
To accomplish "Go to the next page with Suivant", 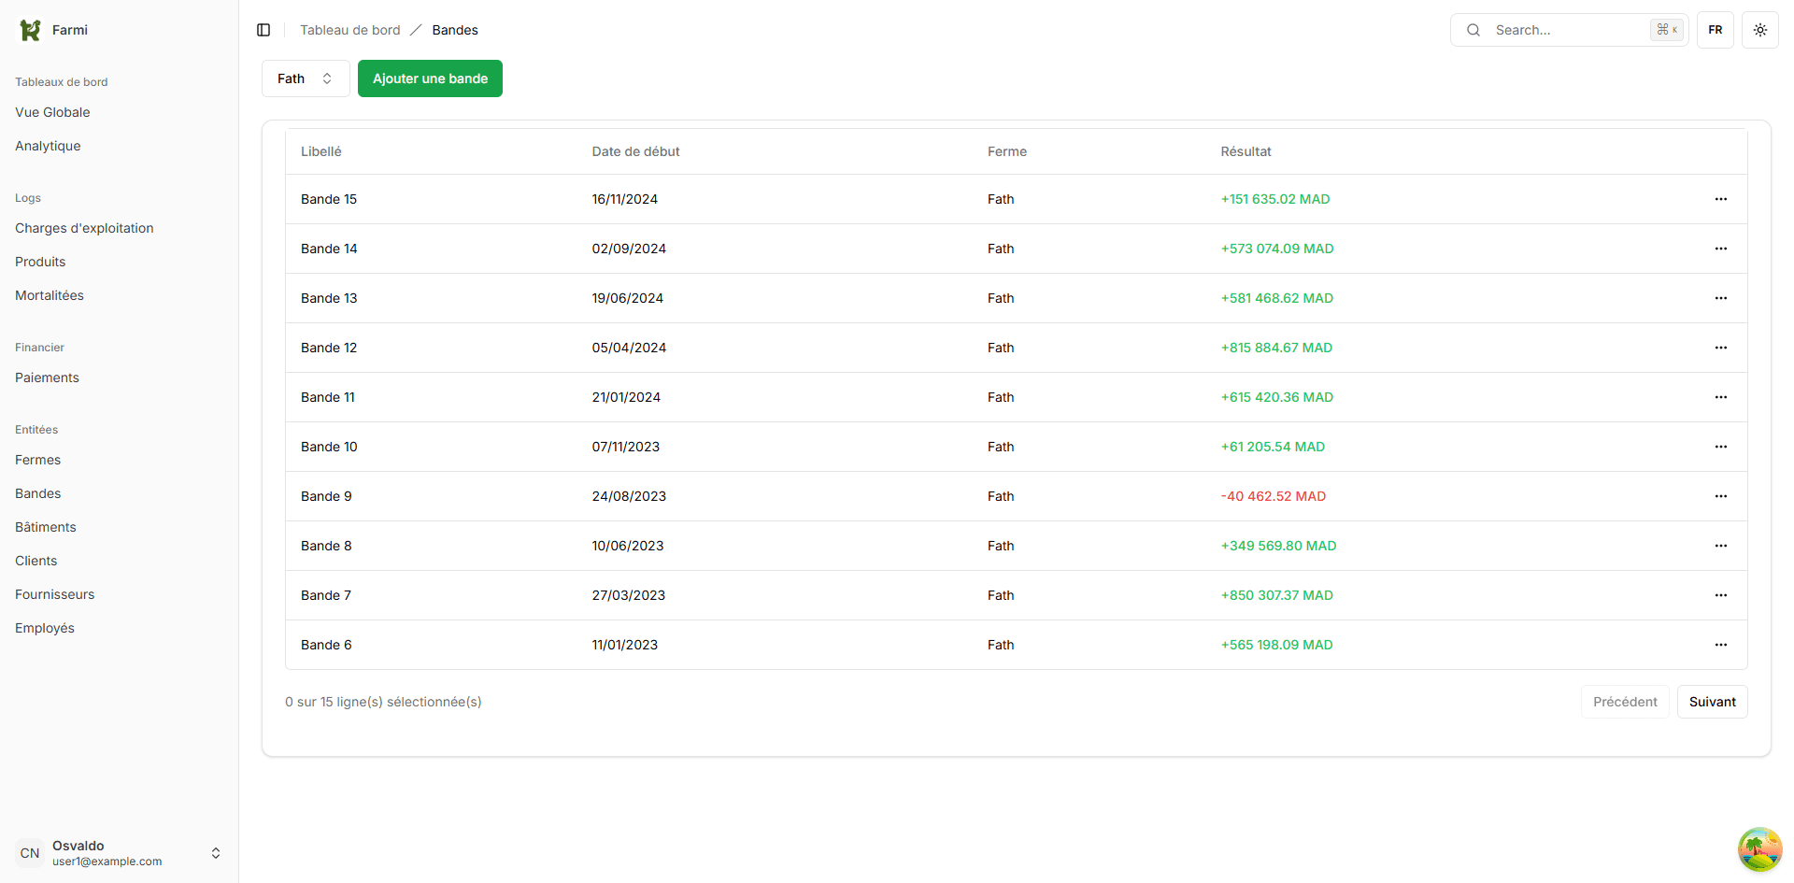I will [x=1712, y=702].
